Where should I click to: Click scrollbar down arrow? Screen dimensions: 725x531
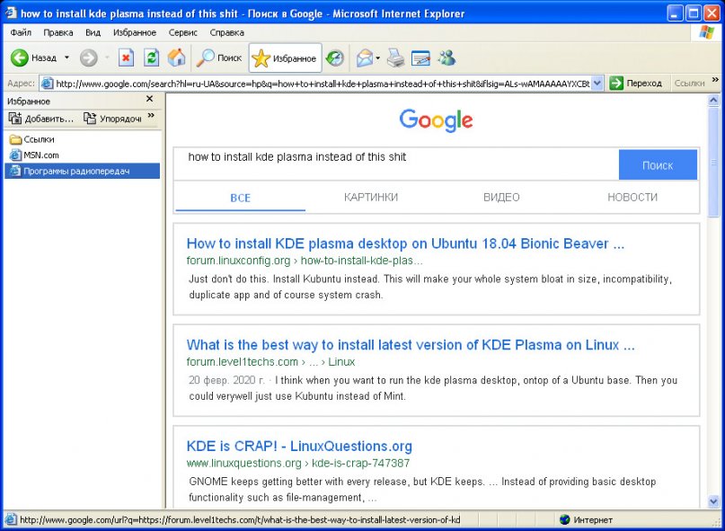click(713, 501)
